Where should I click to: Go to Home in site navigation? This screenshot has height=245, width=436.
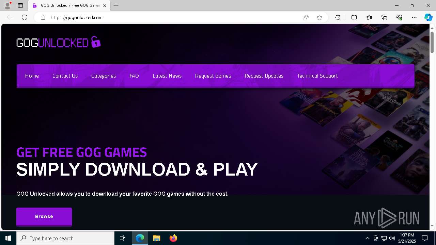coord(32,76)
